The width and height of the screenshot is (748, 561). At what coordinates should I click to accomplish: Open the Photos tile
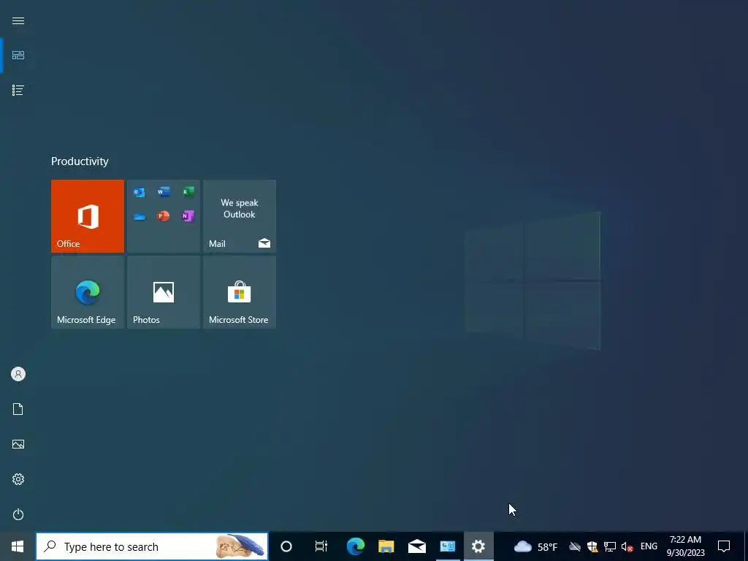pyautogui.click(x=164, y=292)
